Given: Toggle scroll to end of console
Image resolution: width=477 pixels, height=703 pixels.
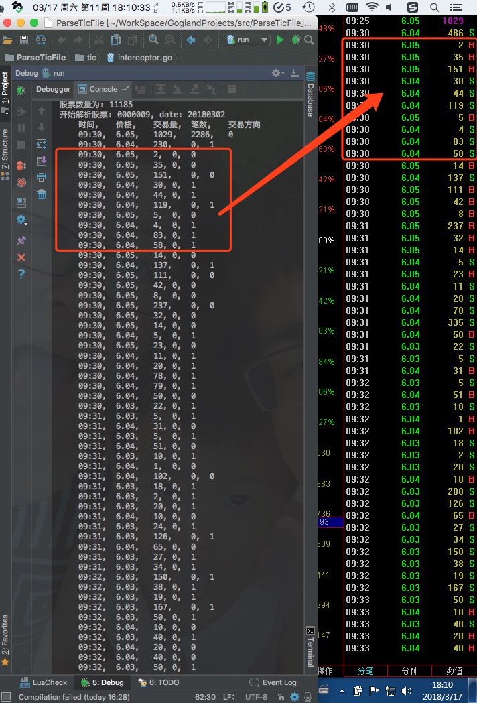Looking at the screenshot, I should pyautogui.click(x=42, y=161).
